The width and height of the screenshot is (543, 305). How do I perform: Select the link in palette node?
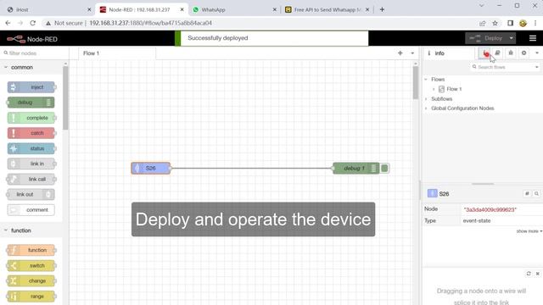click(31, 164)
